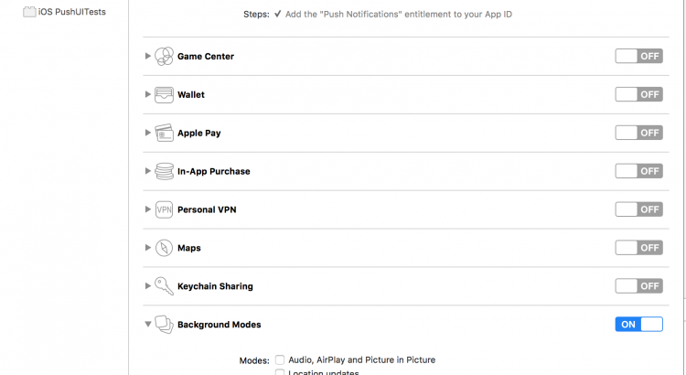Click the In-App Purchase label
Viewport: 686px width, 375px height.
point(213,171)
